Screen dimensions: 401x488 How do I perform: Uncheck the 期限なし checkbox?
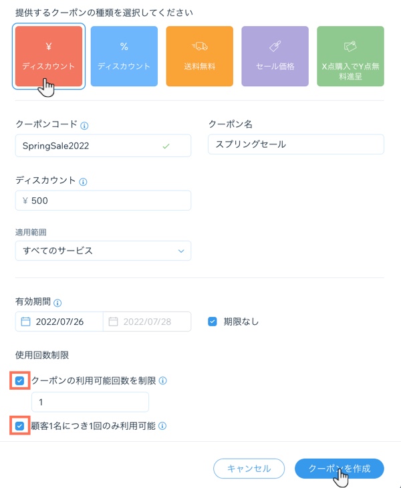[x=213, y=322]
